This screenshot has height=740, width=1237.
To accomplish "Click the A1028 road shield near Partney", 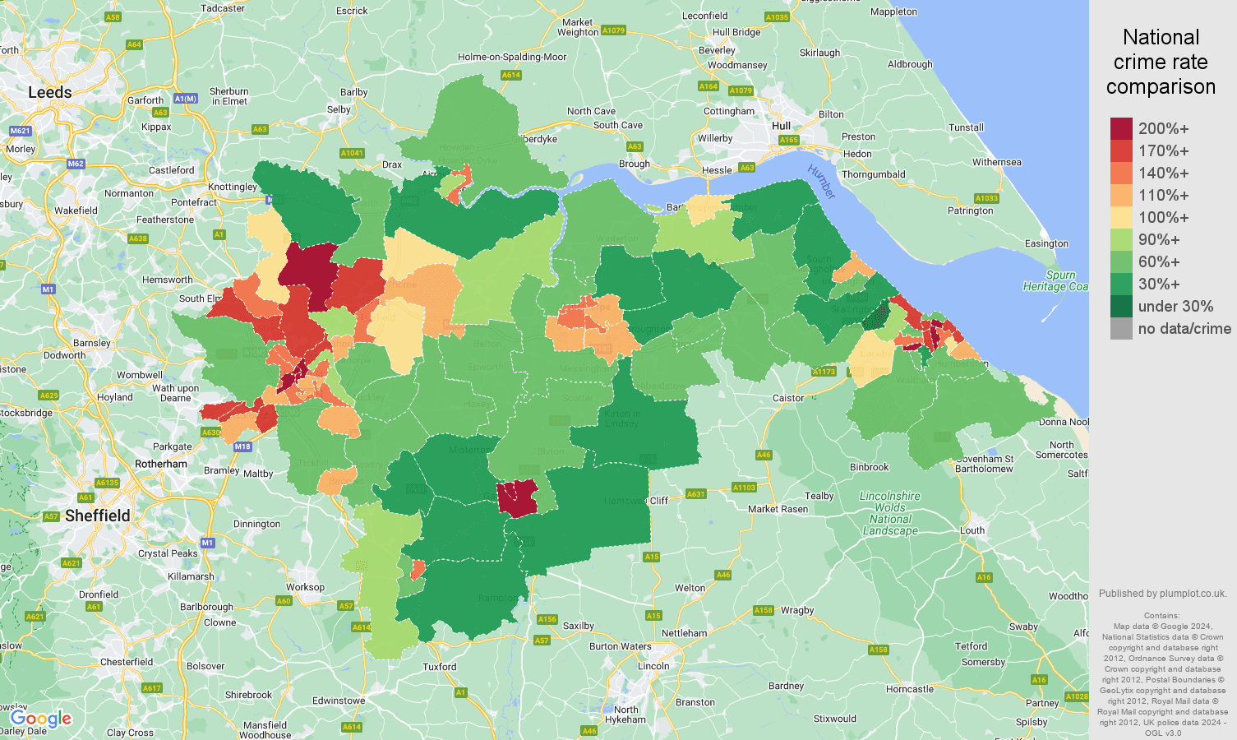I will coord(1077,696).
